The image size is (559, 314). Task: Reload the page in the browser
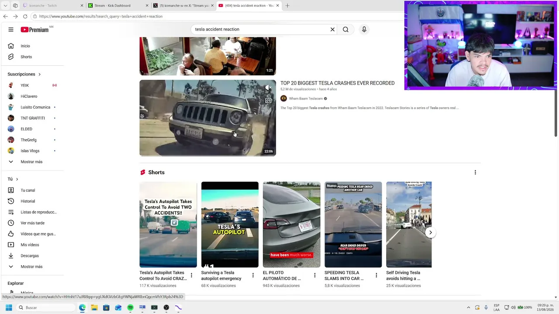click(x=25, y=16)
